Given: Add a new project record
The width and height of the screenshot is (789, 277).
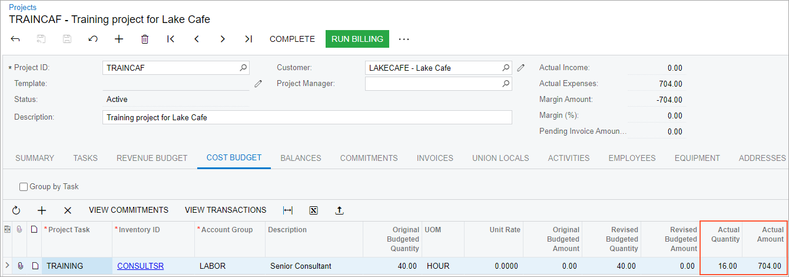Looking at the screenshot, I should (x=119, y=39).
